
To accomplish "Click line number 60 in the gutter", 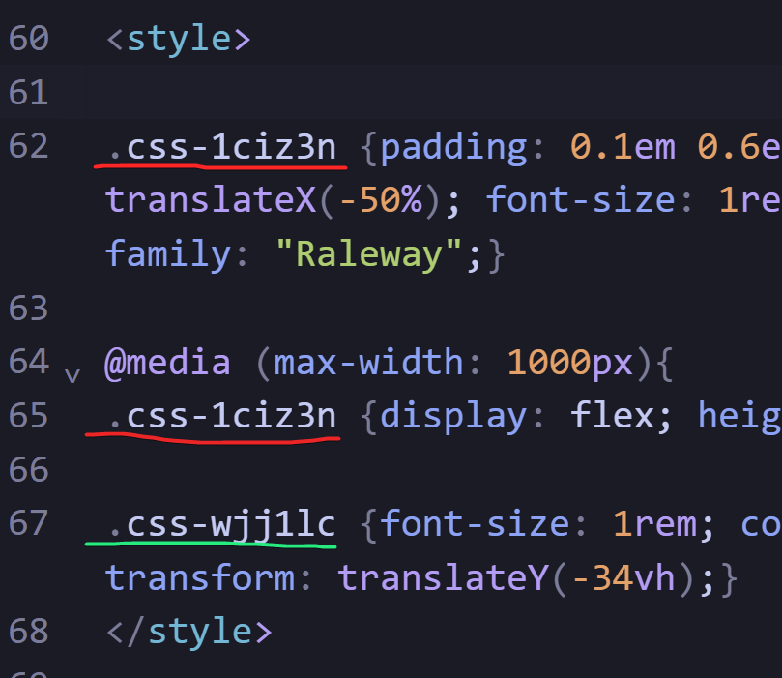I will [28, 40].
